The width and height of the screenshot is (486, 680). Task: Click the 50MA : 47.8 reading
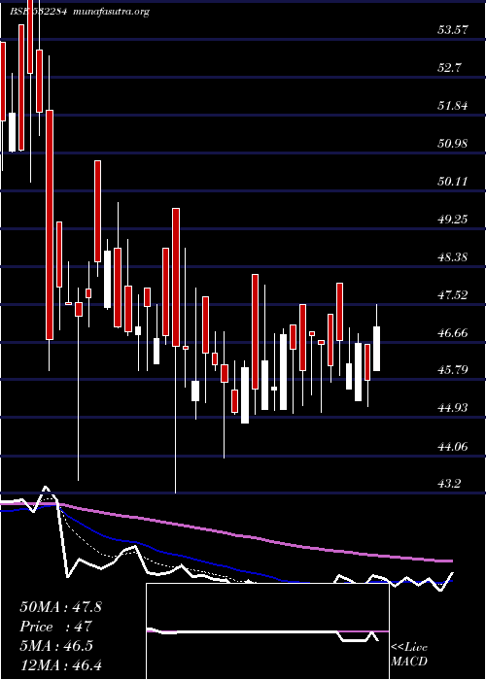coord(60,607)
